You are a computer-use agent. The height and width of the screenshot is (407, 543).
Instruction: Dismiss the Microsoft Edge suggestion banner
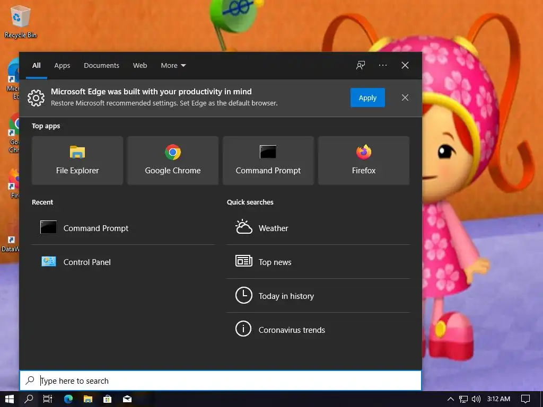(x=405, y=98)
